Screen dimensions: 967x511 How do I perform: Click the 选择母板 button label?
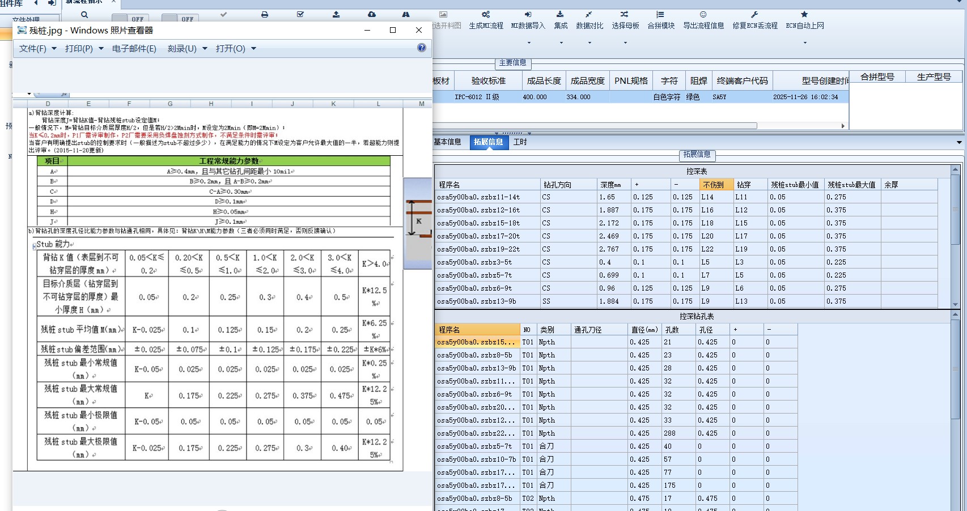pyautogui.click(x=625, y=26)
